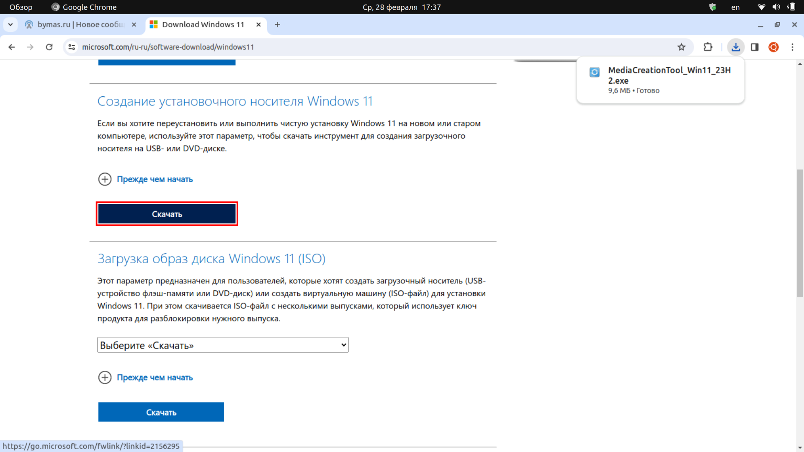Viewport: 804px width, 452px height.
Task: Click the page vertical scrollbar thumb
Action: [800, 233]
